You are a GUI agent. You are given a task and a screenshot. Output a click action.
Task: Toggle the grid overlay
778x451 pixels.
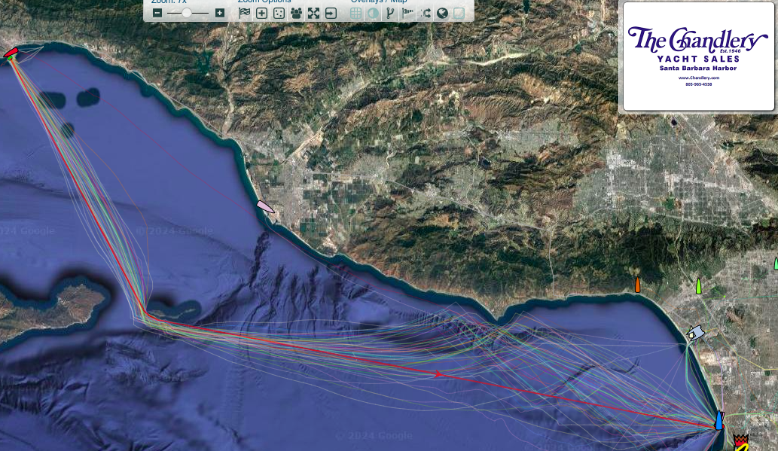pos(355,13)
